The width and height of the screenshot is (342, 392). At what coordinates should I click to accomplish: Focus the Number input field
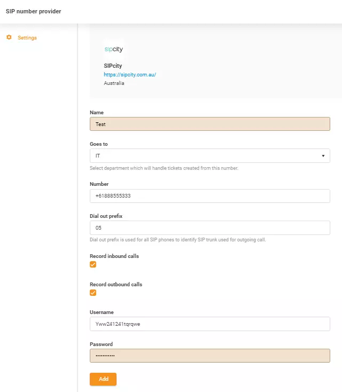209,196
